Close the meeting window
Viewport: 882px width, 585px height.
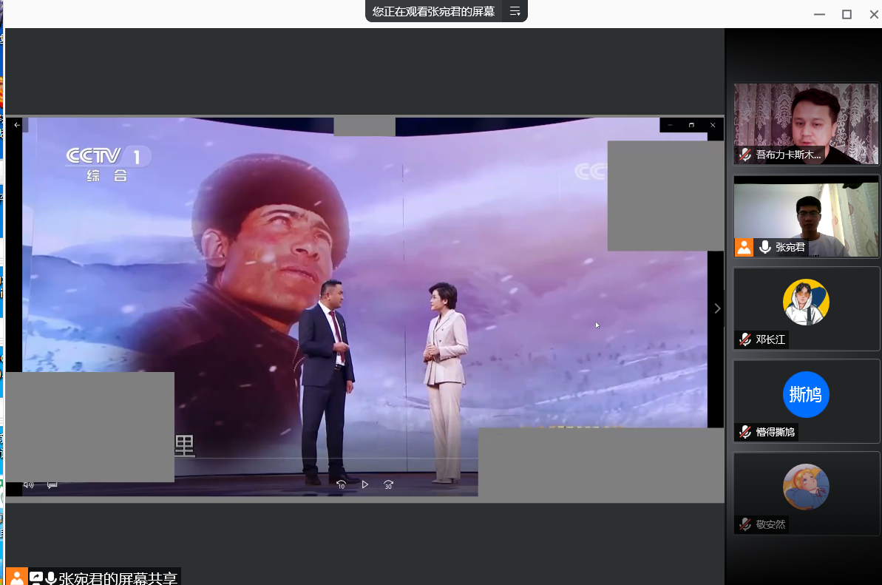tap(874, 14)
